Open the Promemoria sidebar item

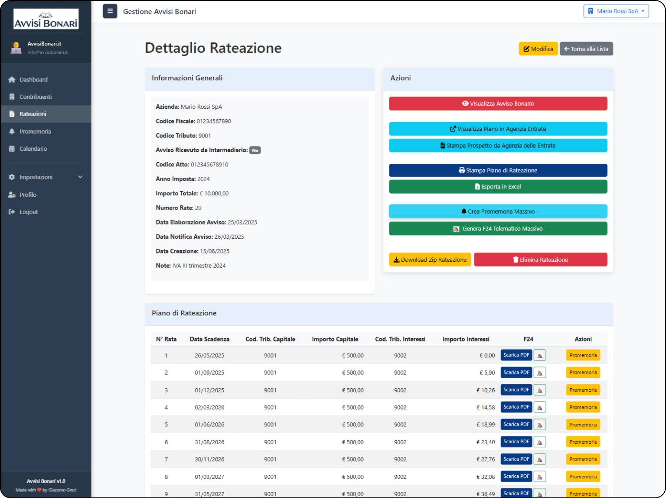[x=35, y=132]
